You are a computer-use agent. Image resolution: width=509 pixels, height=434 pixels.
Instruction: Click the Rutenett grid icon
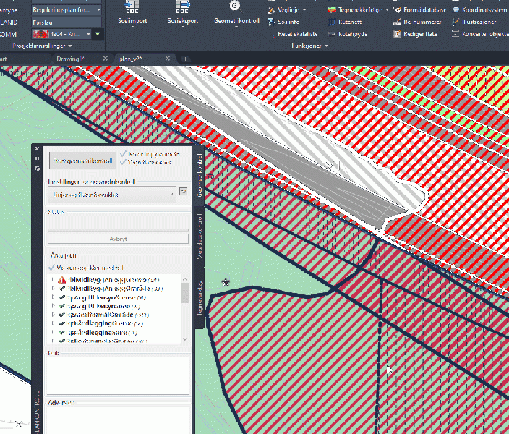click(331, 22)
